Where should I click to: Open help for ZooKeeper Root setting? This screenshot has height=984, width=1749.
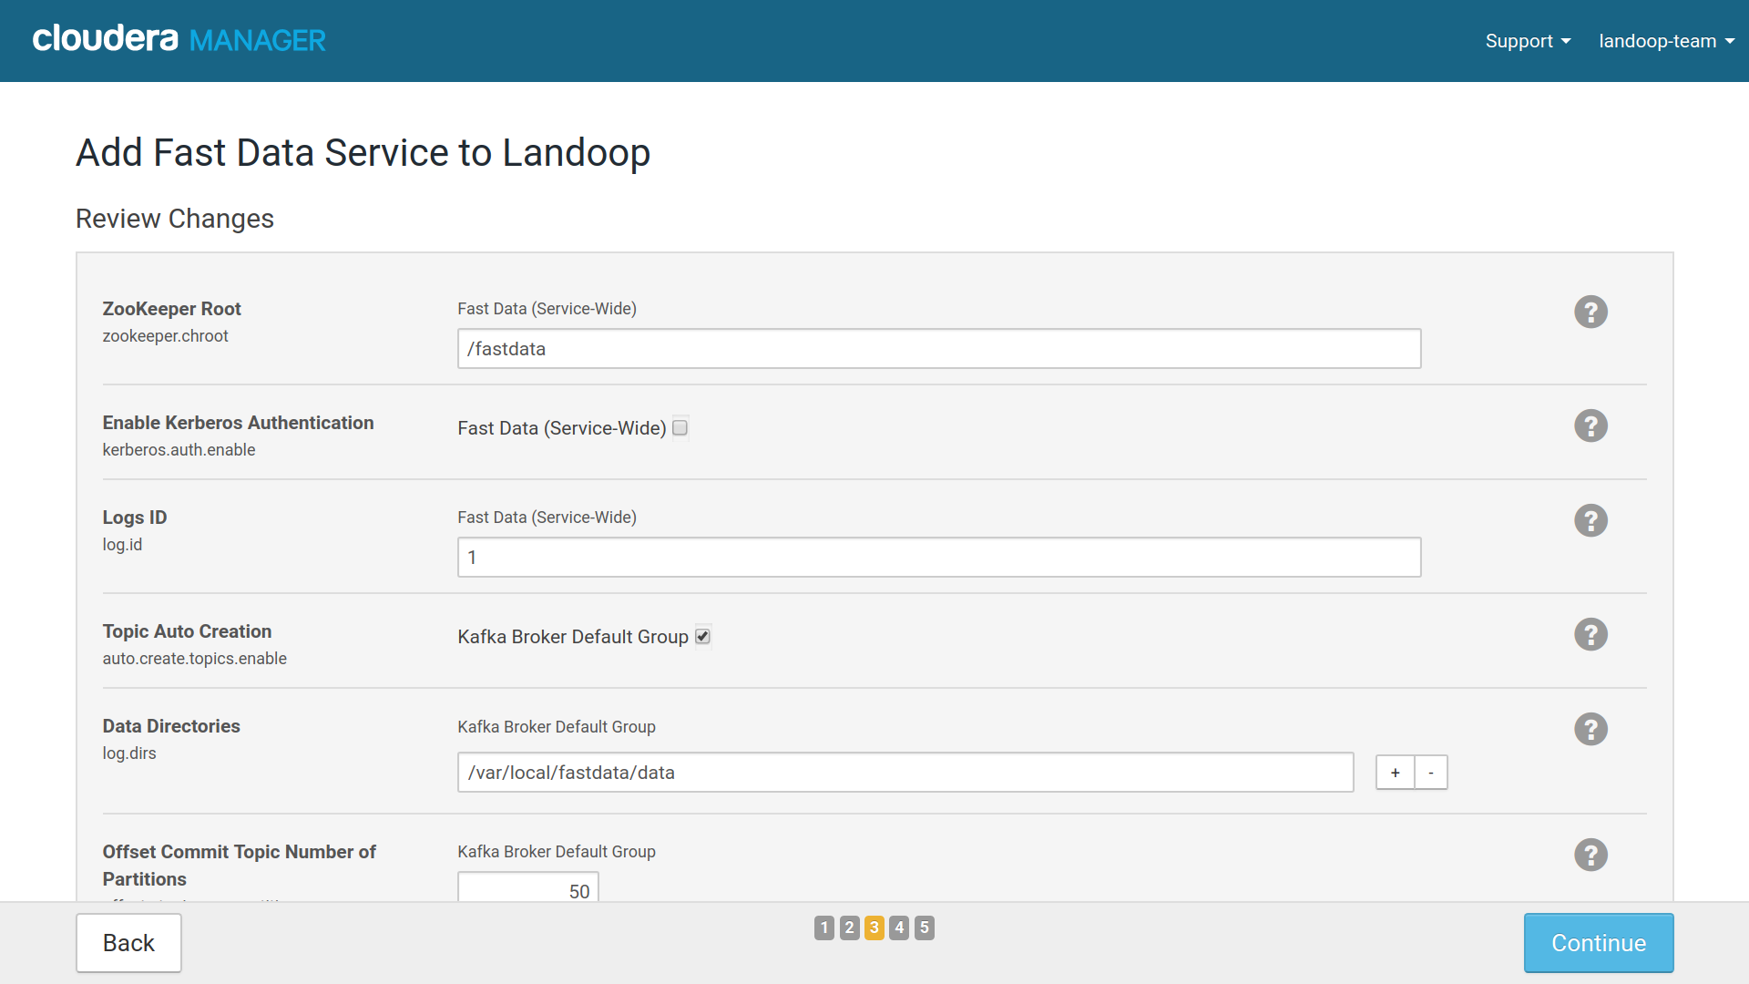[1590, 312]
